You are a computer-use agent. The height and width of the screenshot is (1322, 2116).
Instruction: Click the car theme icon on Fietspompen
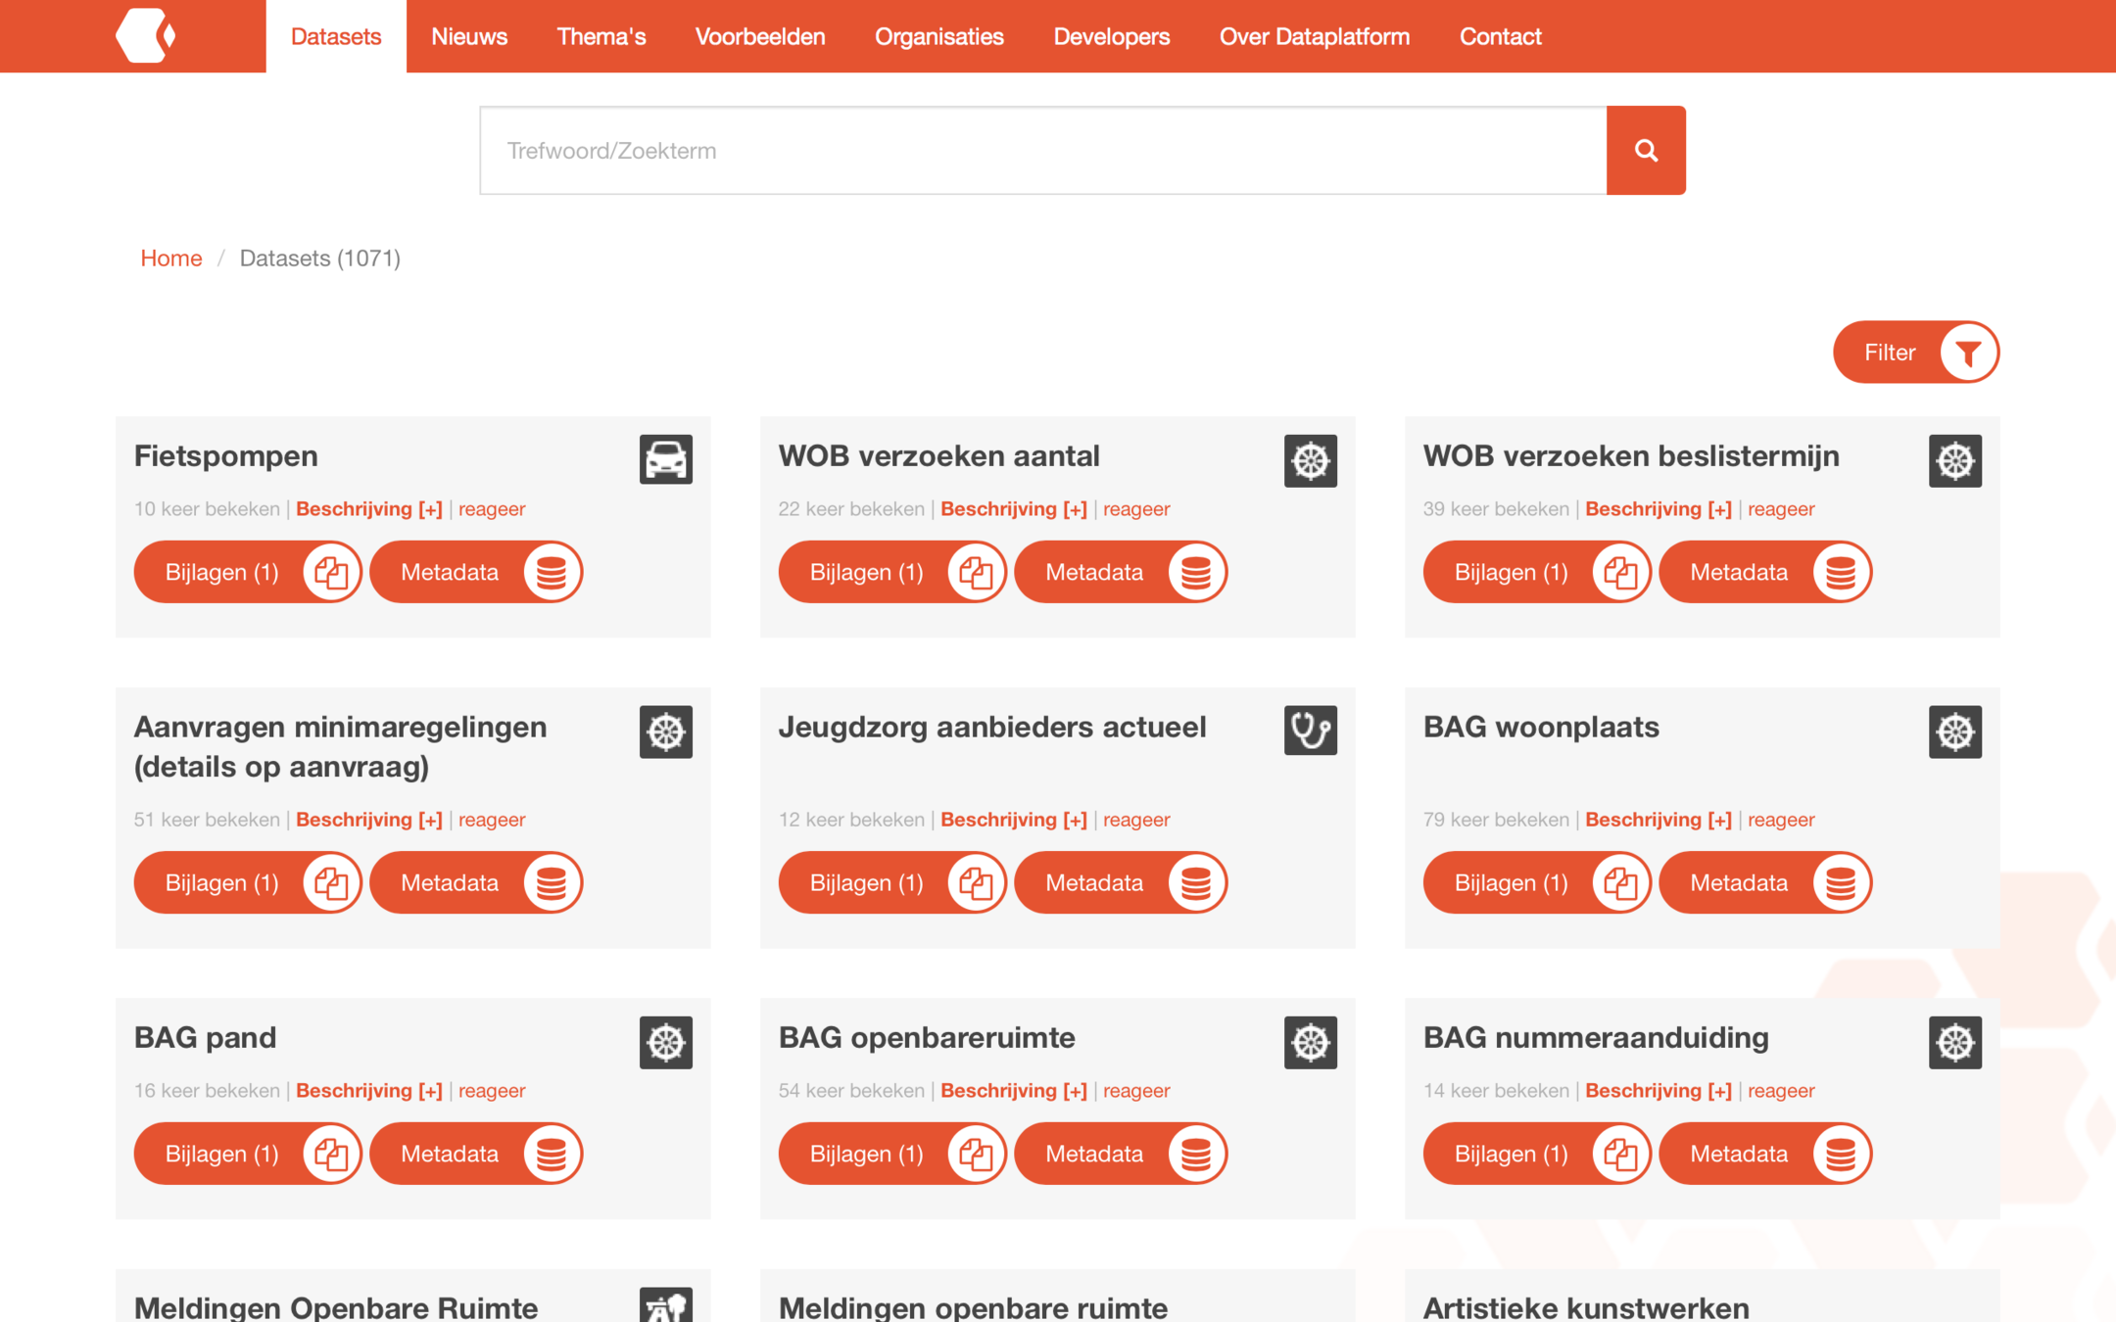point(666,459)
